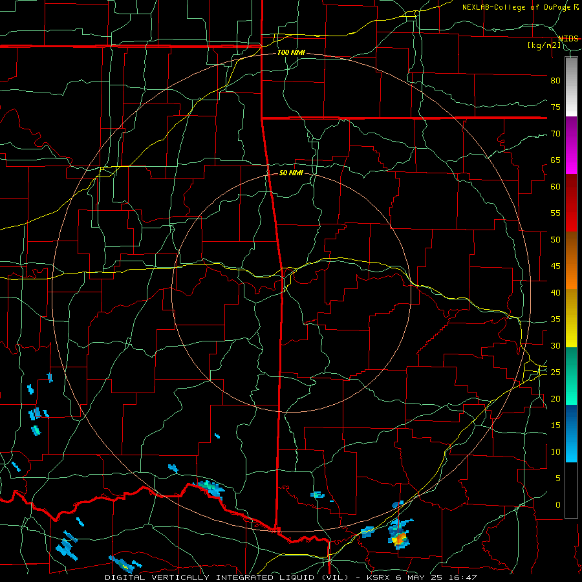Click the blue band of the color scale
Screen dimensions: 582x582
(571, 433)
